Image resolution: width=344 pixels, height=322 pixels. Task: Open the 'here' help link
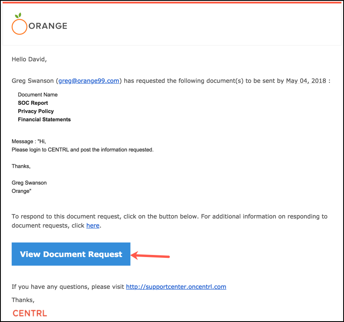[x=93, y=226]
